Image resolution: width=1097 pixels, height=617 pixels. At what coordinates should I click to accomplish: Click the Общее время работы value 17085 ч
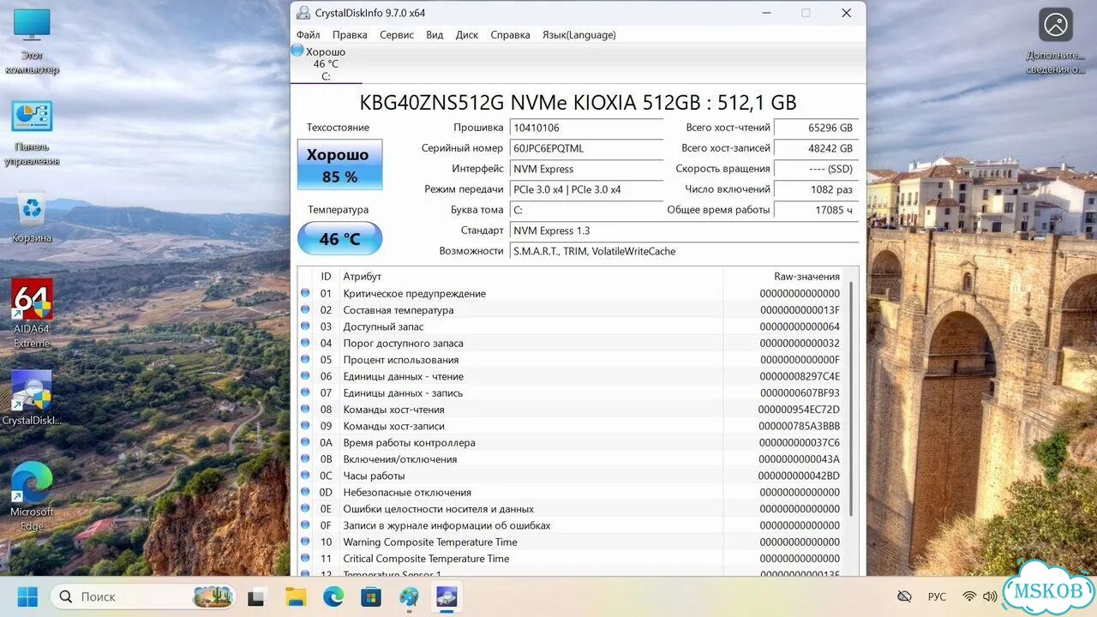point(816,210)
